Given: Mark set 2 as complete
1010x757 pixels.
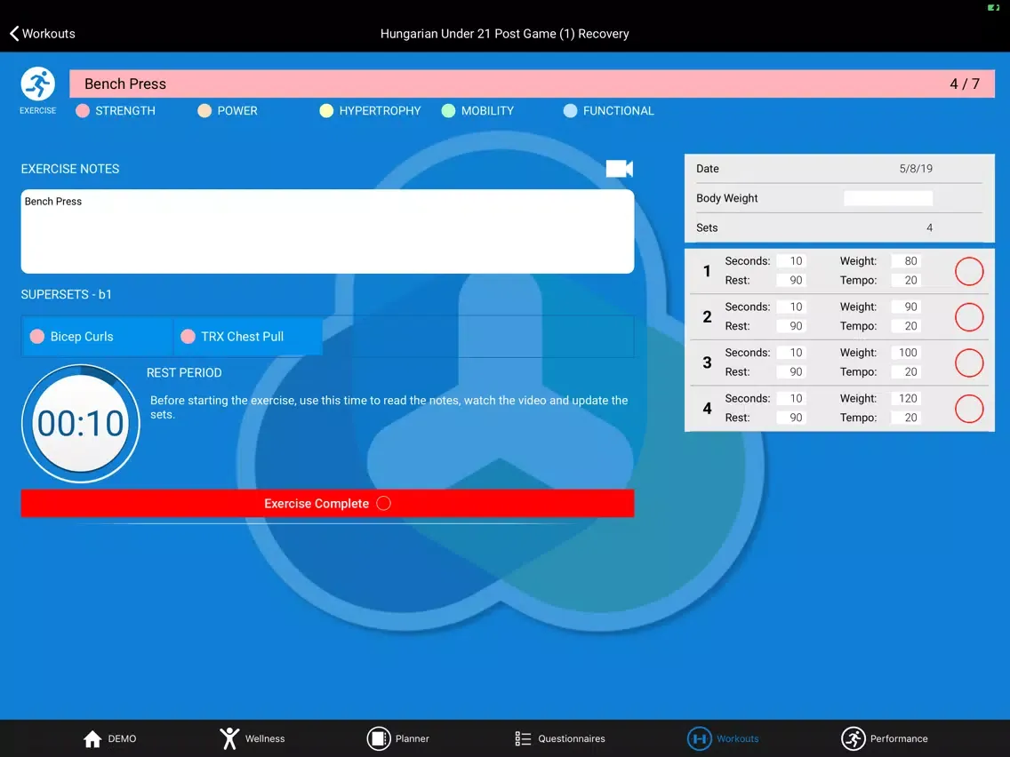Looking at the screenshot, I should click(969, 316).
